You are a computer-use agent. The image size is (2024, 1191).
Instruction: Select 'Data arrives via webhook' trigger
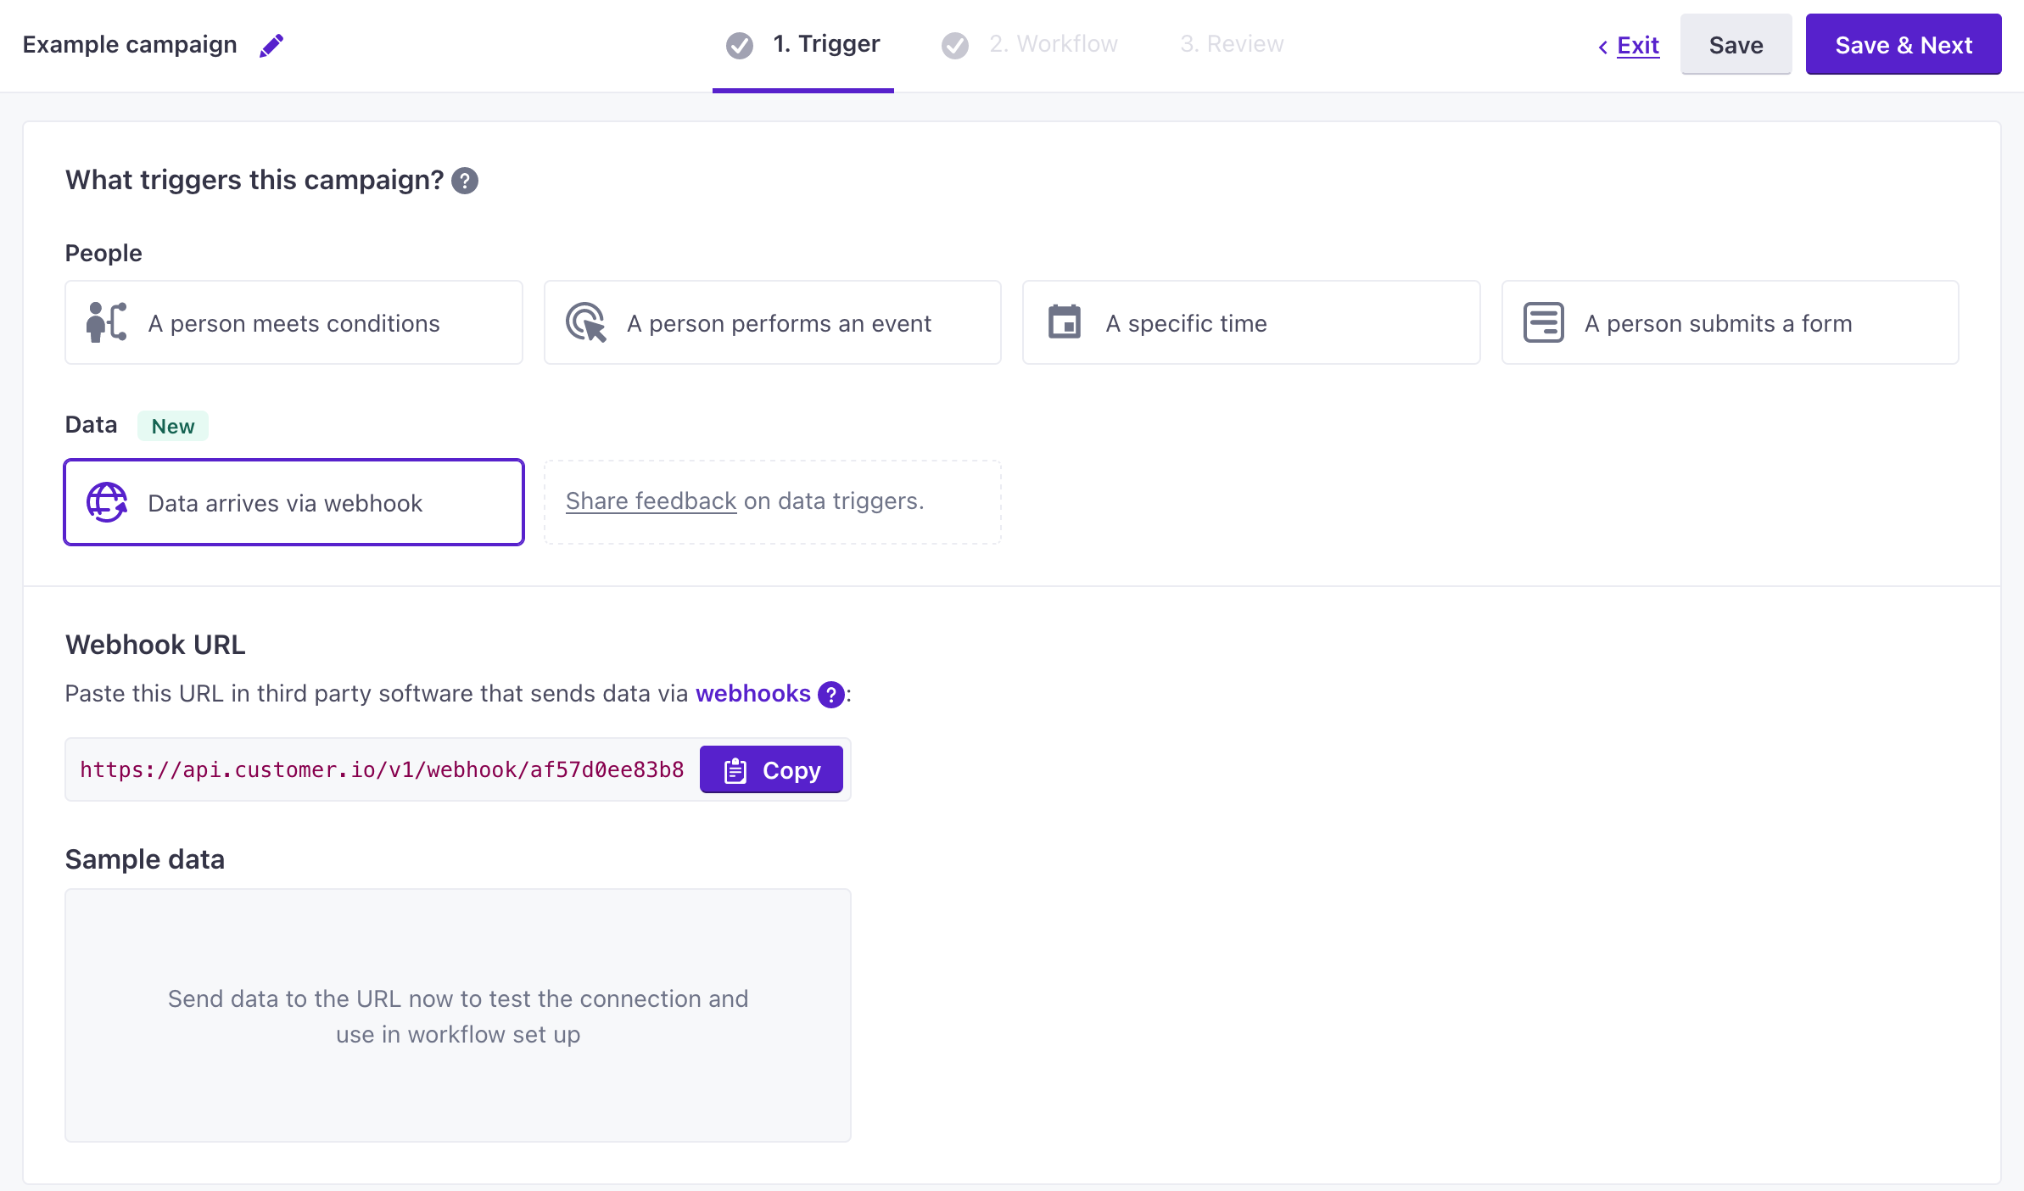(x=294, y=502)
